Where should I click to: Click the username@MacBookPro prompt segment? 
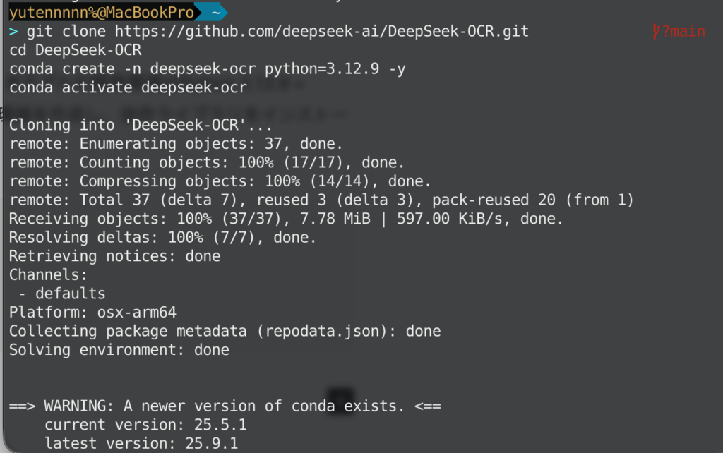pos(101,13)
